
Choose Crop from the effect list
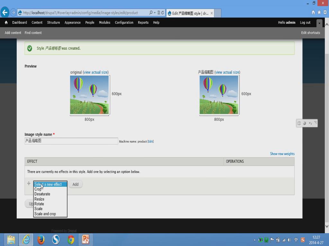click(x=50, y=189)
